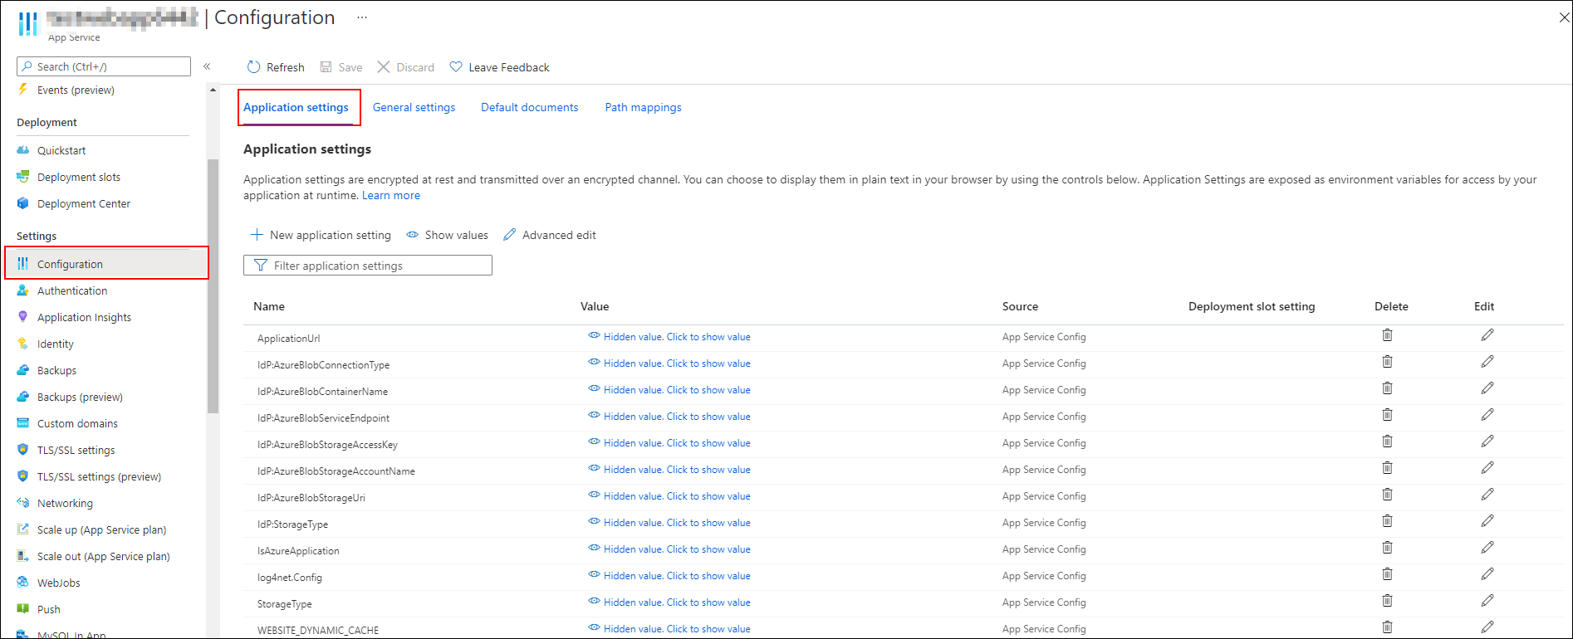1573x639 pixels.
Task: Refresh the configuration page
Action: coord(276,67)
